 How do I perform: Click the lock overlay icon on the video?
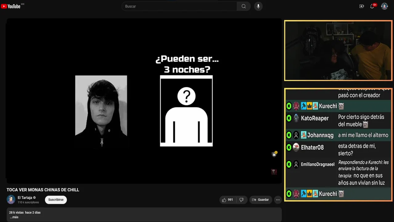274,154
